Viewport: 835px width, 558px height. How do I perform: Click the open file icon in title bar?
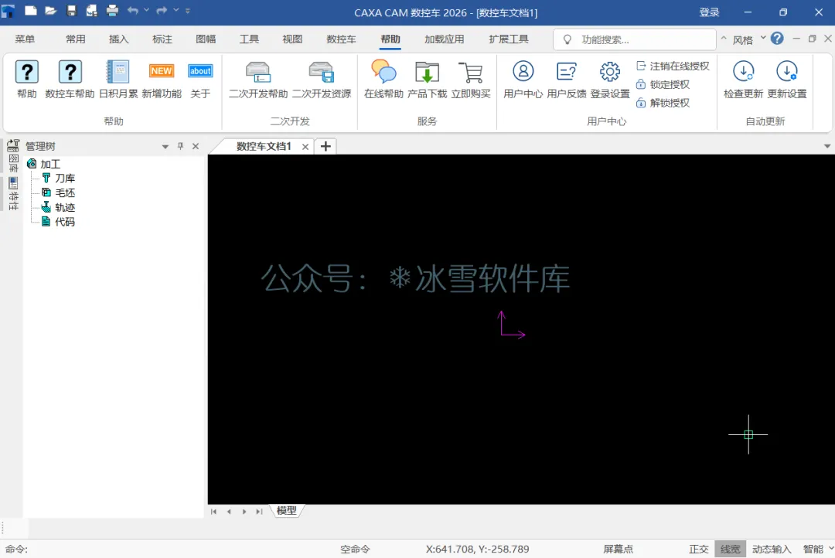(50, 11)
